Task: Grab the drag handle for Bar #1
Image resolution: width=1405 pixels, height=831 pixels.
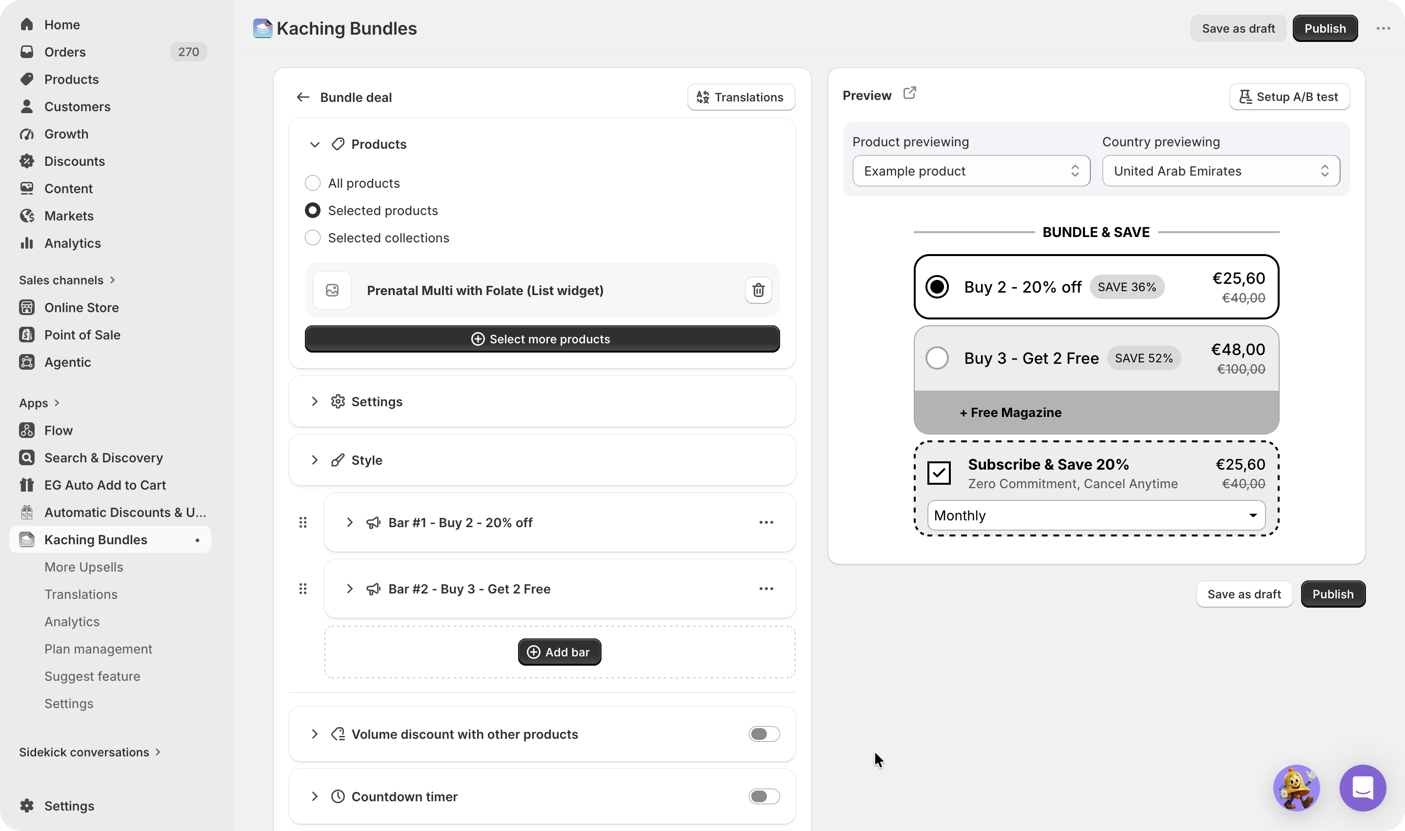Action: [x=303, y=522]
